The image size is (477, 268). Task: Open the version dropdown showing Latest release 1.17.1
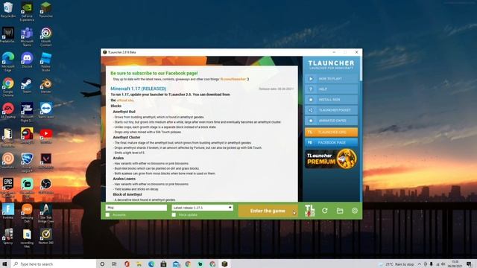pos(202,208)
